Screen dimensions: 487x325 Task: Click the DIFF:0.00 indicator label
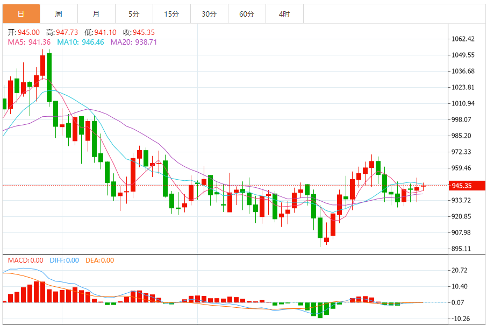pos(65,260)
